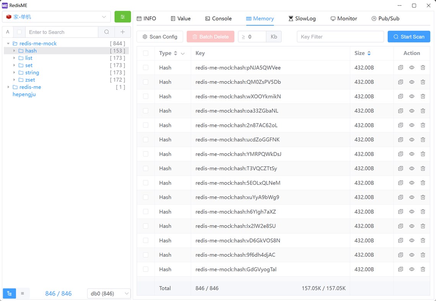The height and width of the screenshot is (301, 436).
Task: Expand the zset folder arrow
Action: click(x=14, y=80)
